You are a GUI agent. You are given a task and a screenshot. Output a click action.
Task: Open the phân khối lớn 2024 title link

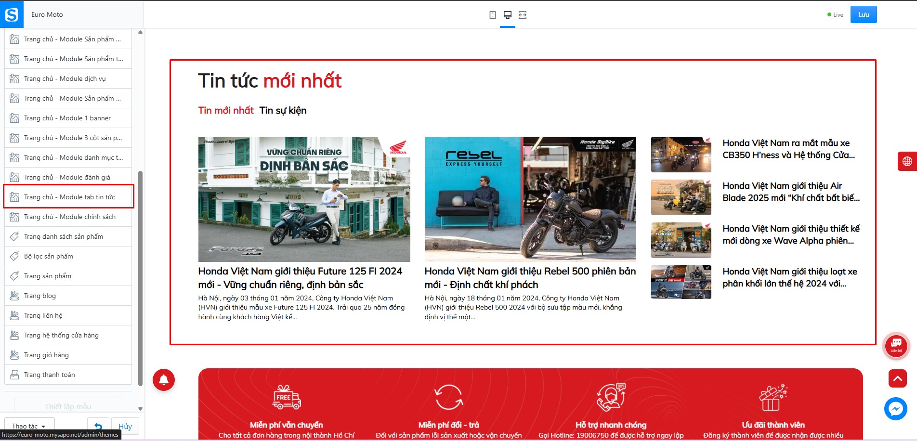[790, 277]
